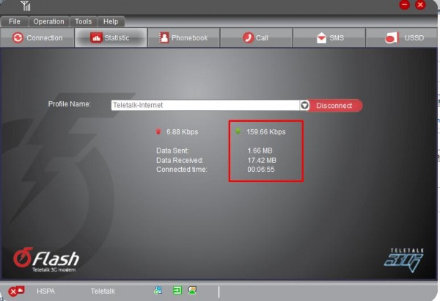Click the Teletalk operator status
Viewport: 440px width, 301px height.
[x=103, y=291]
